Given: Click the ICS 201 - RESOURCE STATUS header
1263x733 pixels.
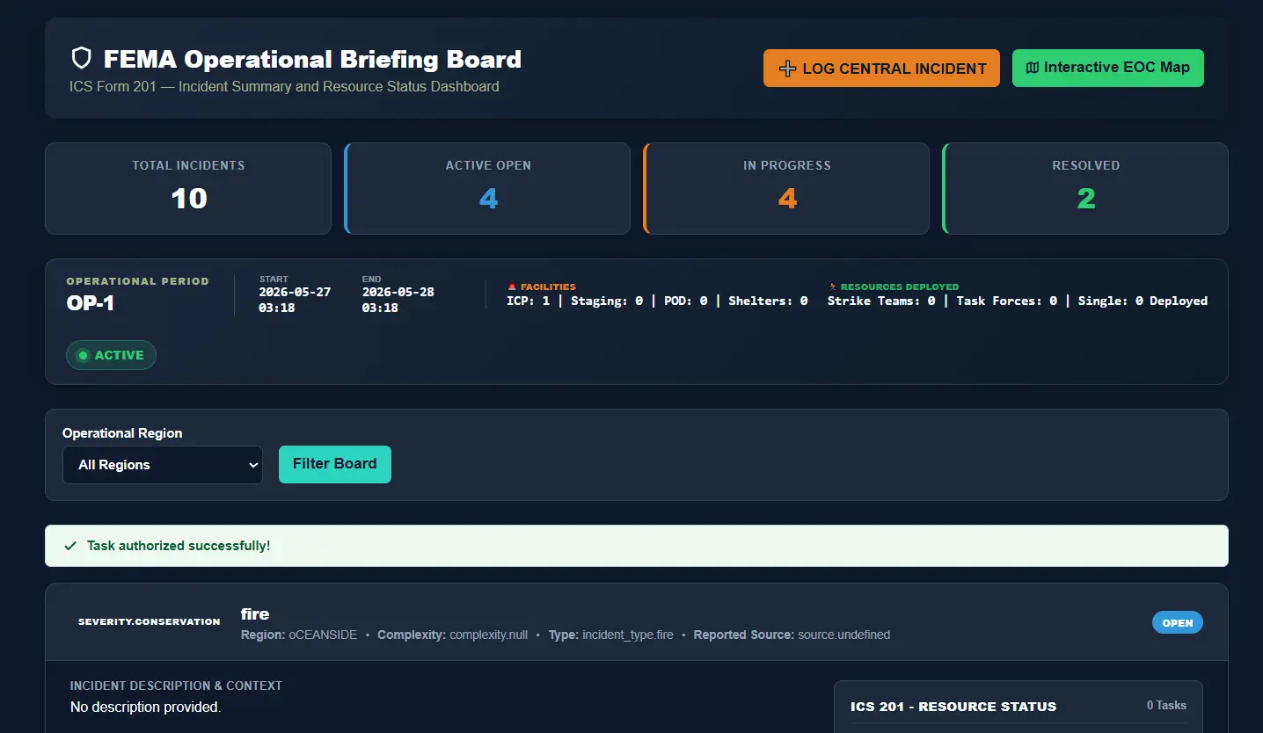Looking at the screenshot, I should tap(953, 706).
